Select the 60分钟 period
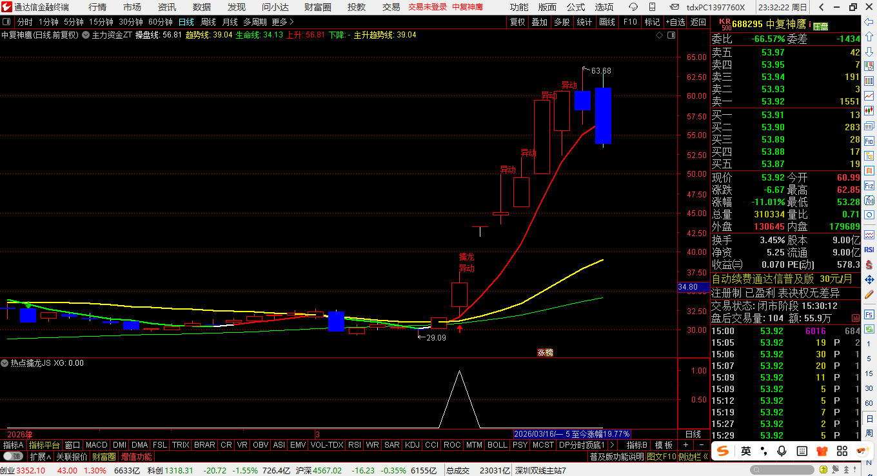This screenshot has width=877, height=476. 160,22
